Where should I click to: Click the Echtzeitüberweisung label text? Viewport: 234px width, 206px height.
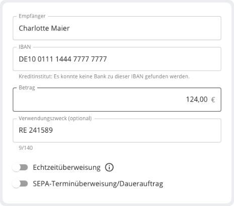tap(67, 167)
